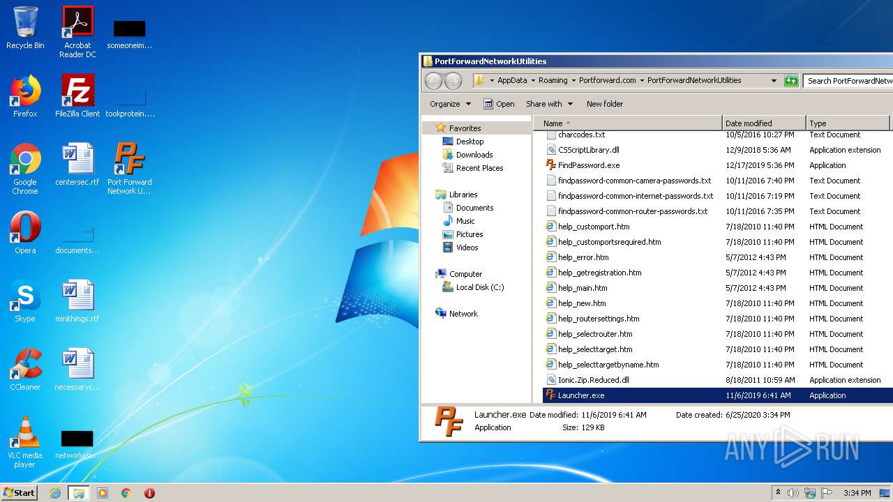The image size is (893, 502).
Task: Click the Action Center flag icon
Action: pyautogui.click(x=827, y=493)
